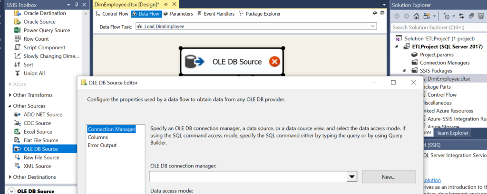Open the SSIS Toolbox window options dropdown
The image size is (487, 194).
point(68,5)
